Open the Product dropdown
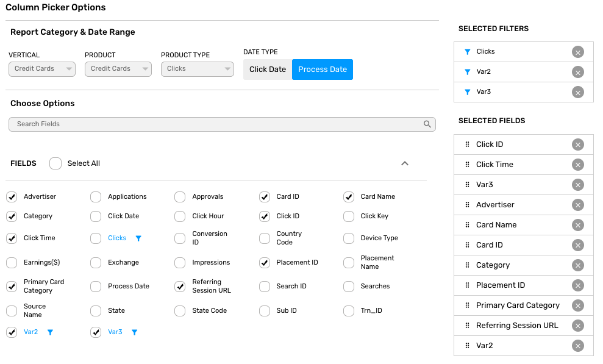Screen dimensions: 603x364 click(x=118, y=69)
